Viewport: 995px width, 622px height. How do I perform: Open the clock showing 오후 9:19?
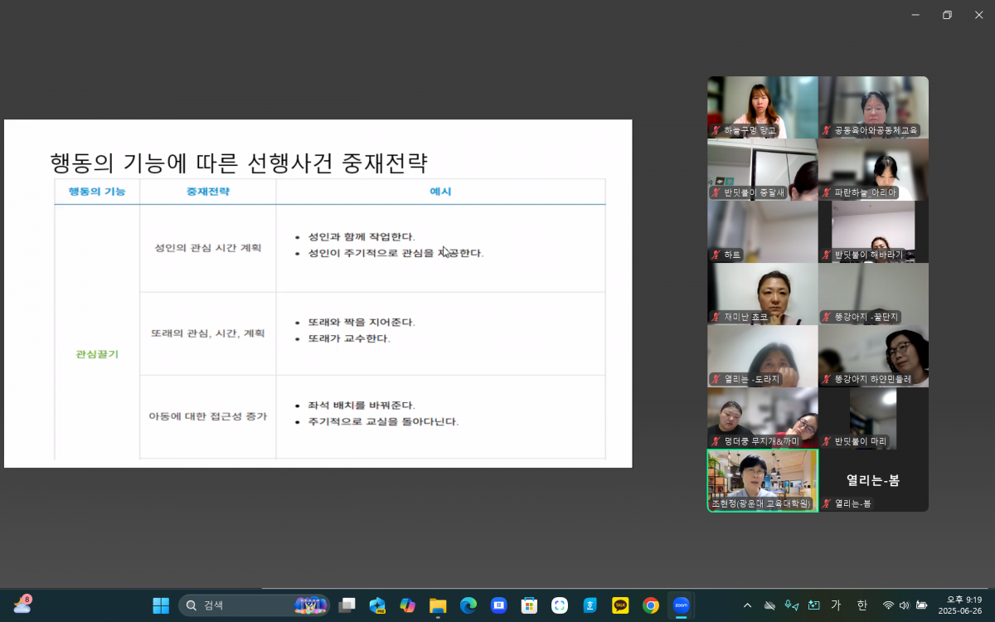(960, 605)
